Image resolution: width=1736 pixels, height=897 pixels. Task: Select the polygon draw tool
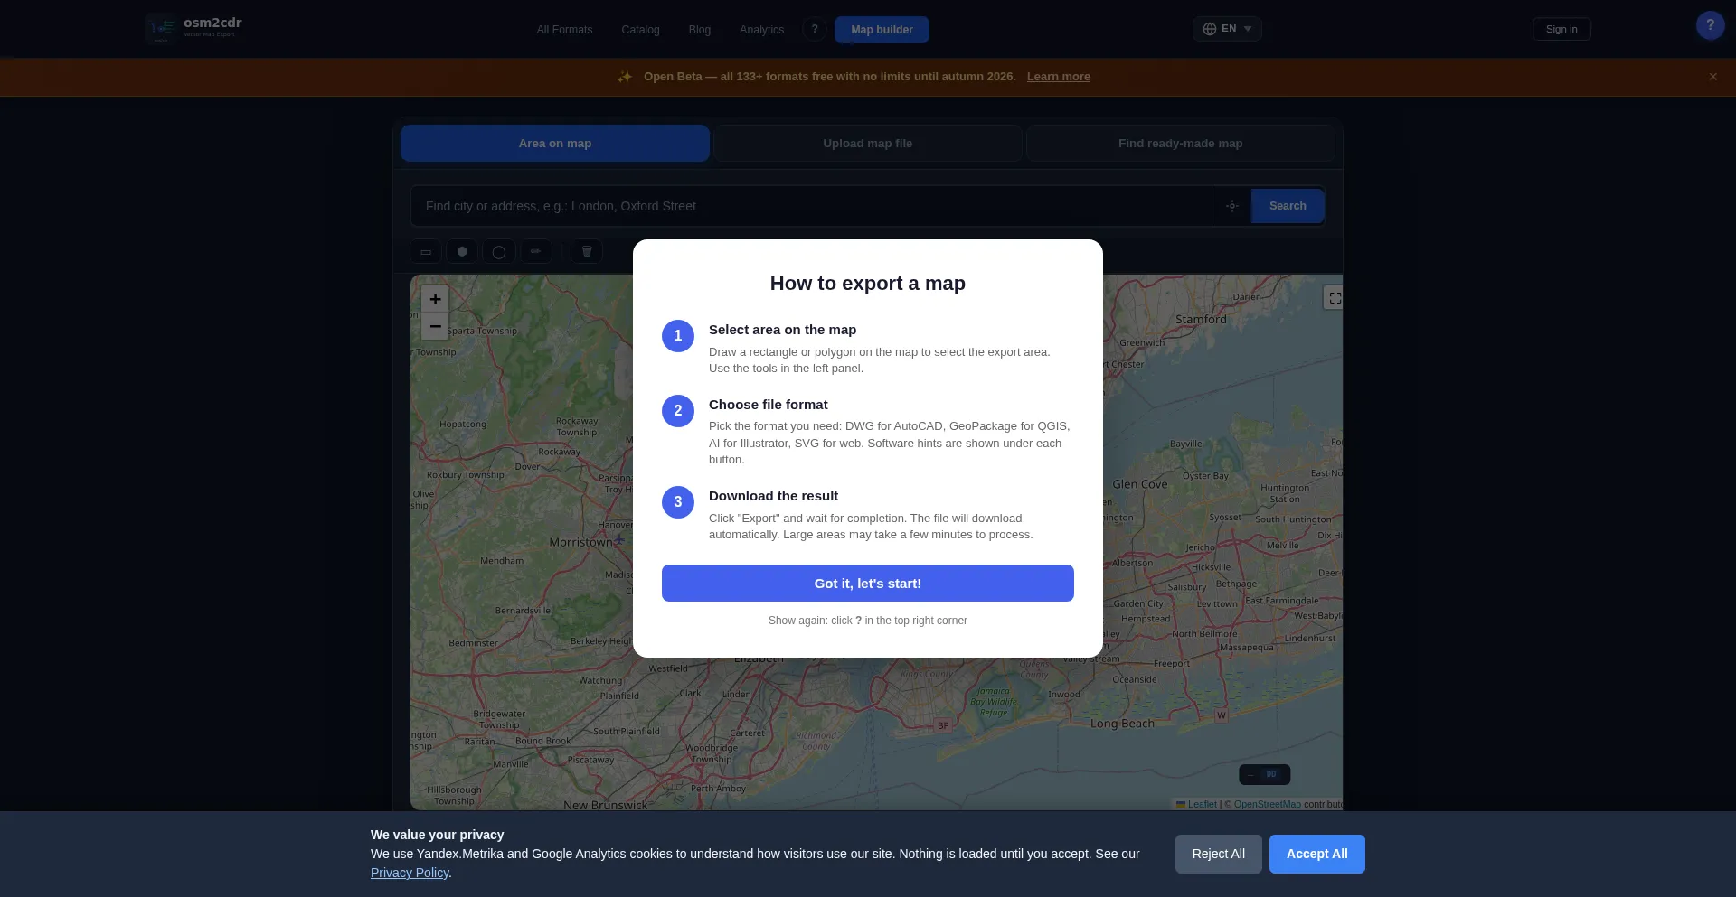click(x=462, y=252)
